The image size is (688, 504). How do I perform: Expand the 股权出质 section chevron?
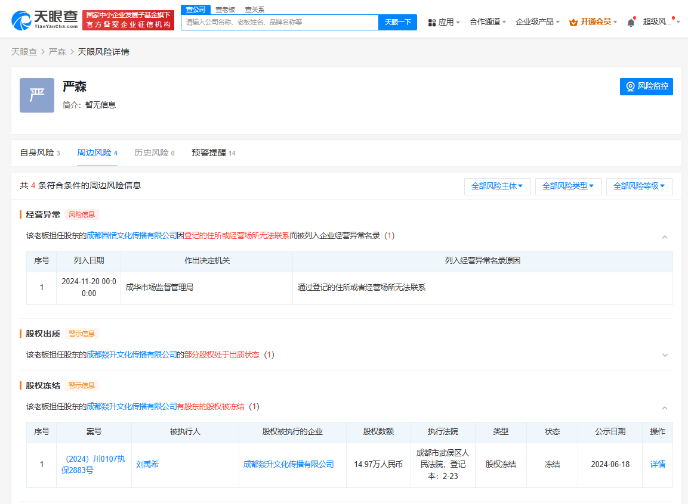tap(665, 355)
